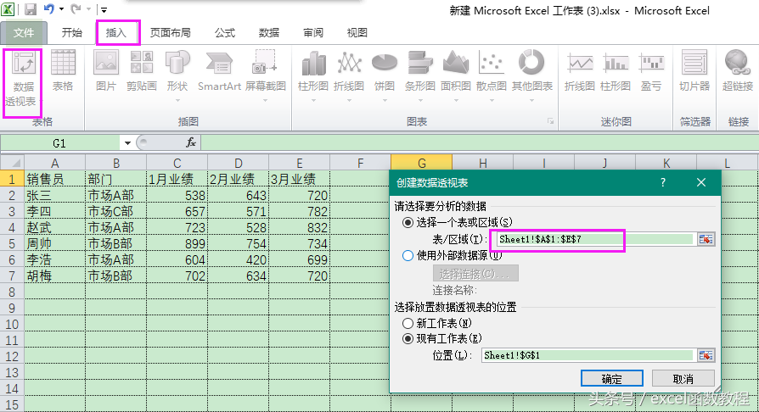The width and height of the screenshot is (759, 412).
Task: Insert a SmartArt graphic
Action: [219, 70]
